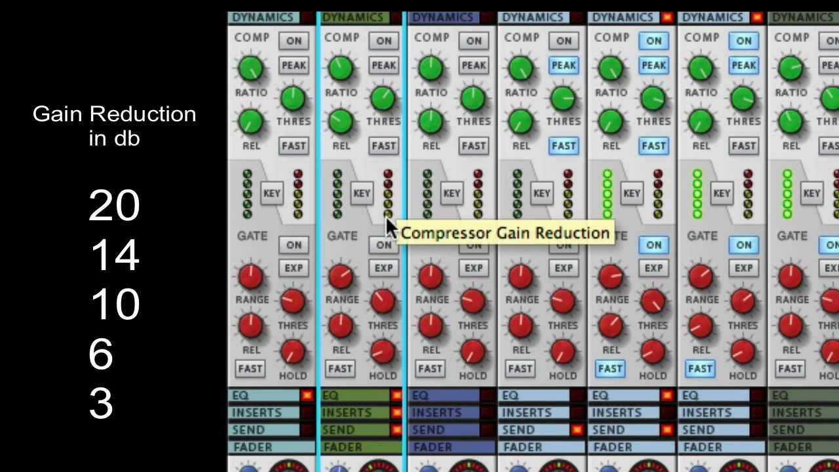Disable lit gate FAST in fifth channel

pyautogui.click(x=610, y=368)
